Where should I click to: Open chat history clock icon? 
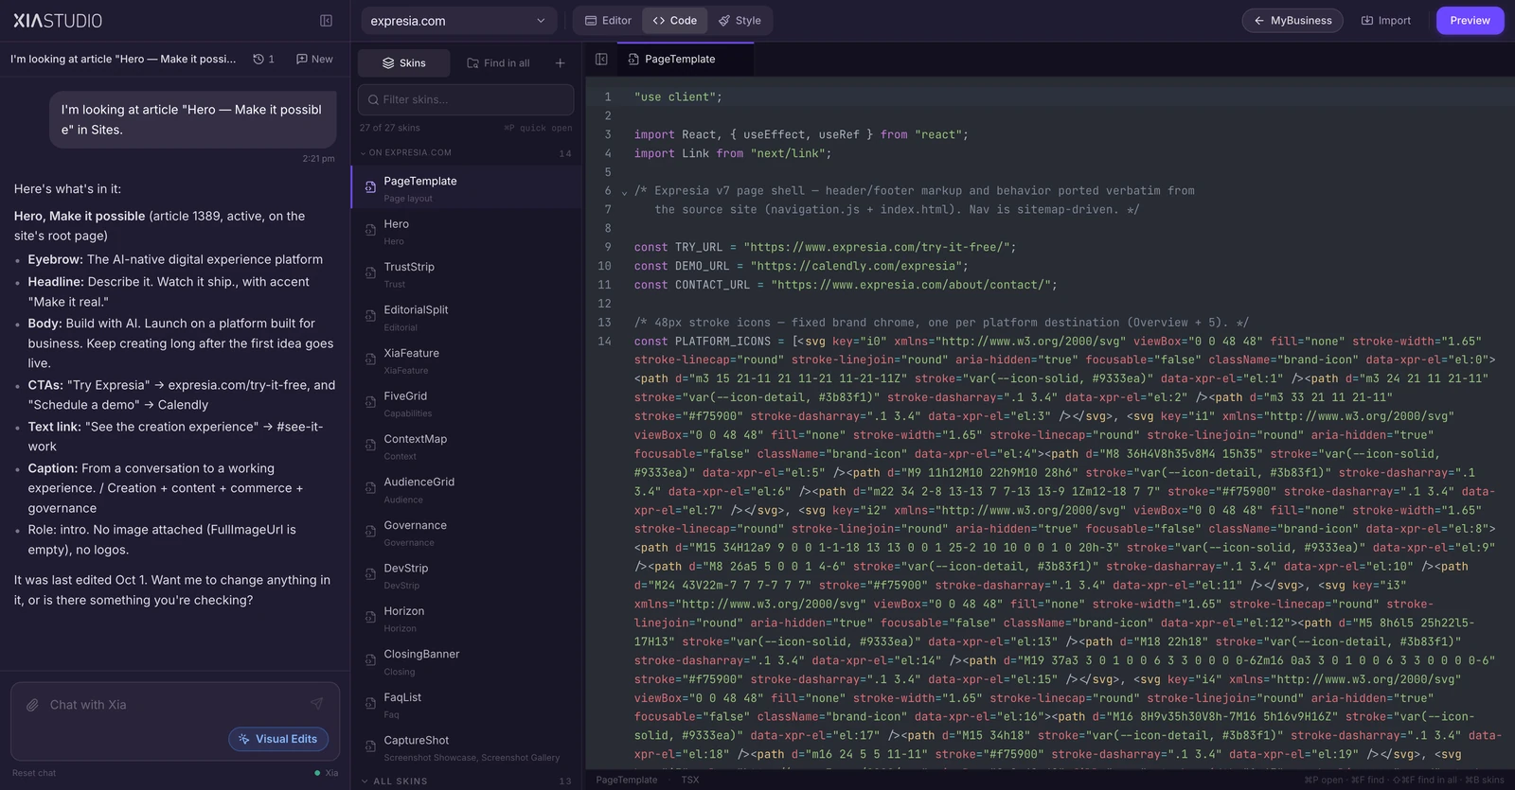click(263, 59)
